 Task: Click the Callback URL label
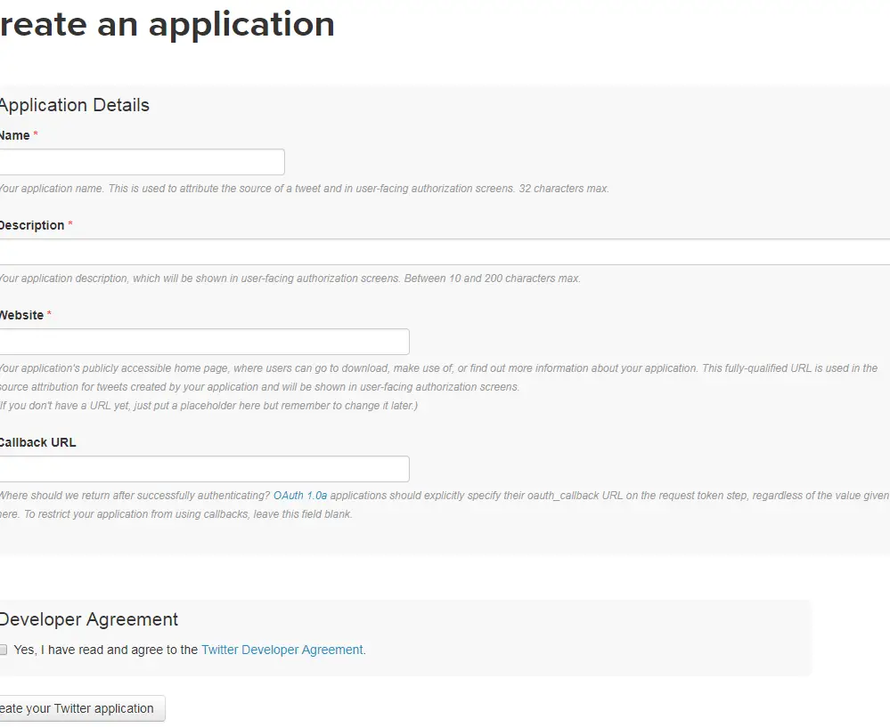[37, 442]
